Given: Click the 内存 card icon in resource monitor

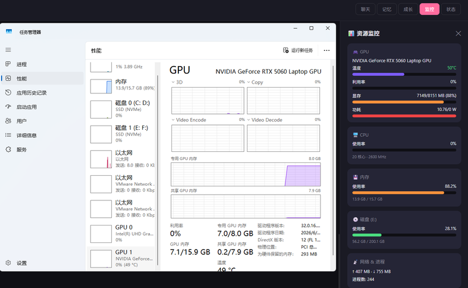Looking at the screenshot, I should tap(355, 177).
